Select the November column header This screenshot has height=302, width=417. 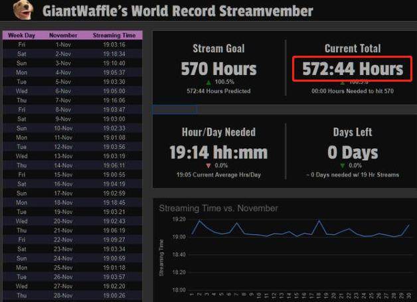click(x=64, y=35)
